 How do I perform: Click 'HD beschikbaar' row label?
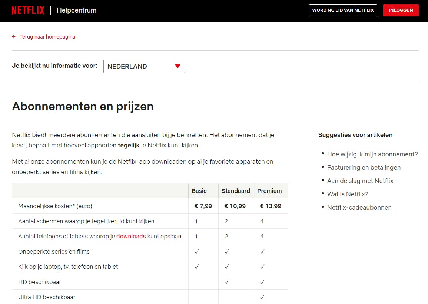click(40, 282)
